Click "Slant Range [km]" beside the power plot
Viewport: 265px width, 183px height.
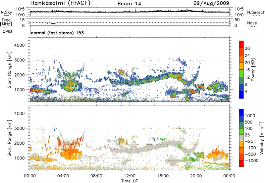click(x=9, y=70)
